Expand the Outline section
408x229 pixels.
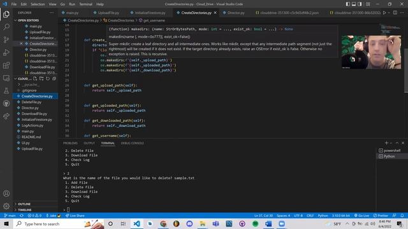click(24, 204)
